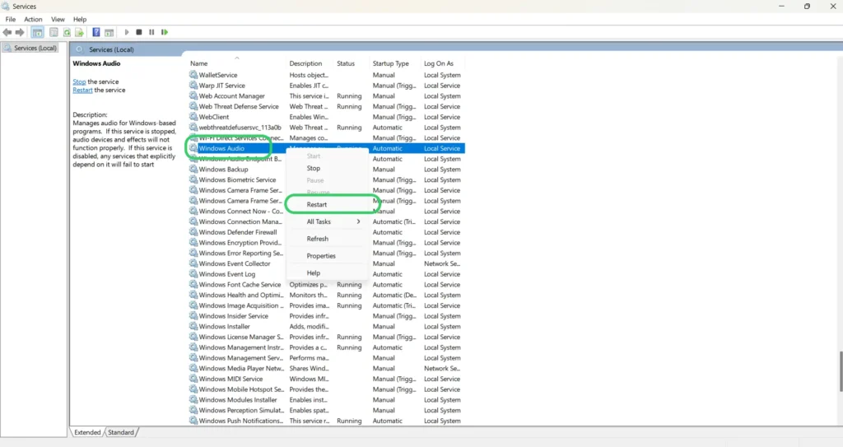Switch to the Standard tab

click(121, 432)
